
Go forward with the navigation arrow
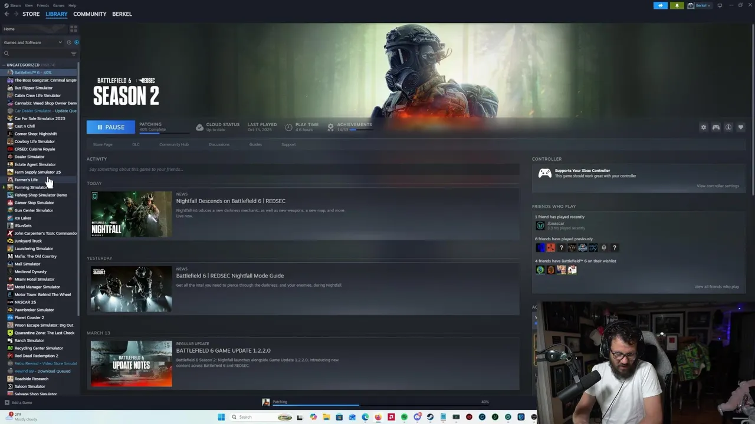tap(15, 14)
